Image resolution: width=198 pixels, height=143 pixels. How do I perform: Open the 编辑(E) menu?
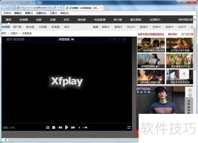(x=18, y=13)
